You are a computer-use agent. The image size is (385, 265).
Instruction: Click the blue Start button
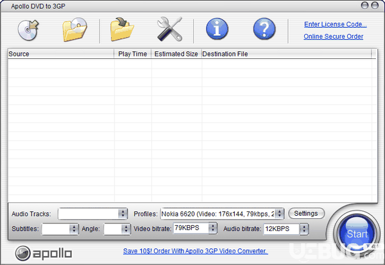357,234
